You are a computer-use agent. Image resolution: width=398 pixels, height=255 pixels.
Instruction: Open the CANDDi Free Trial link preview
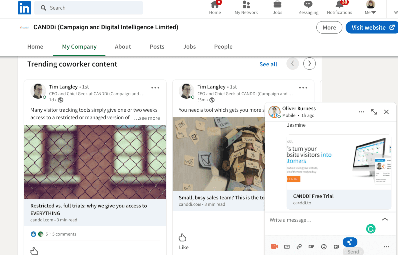point(339,172)
